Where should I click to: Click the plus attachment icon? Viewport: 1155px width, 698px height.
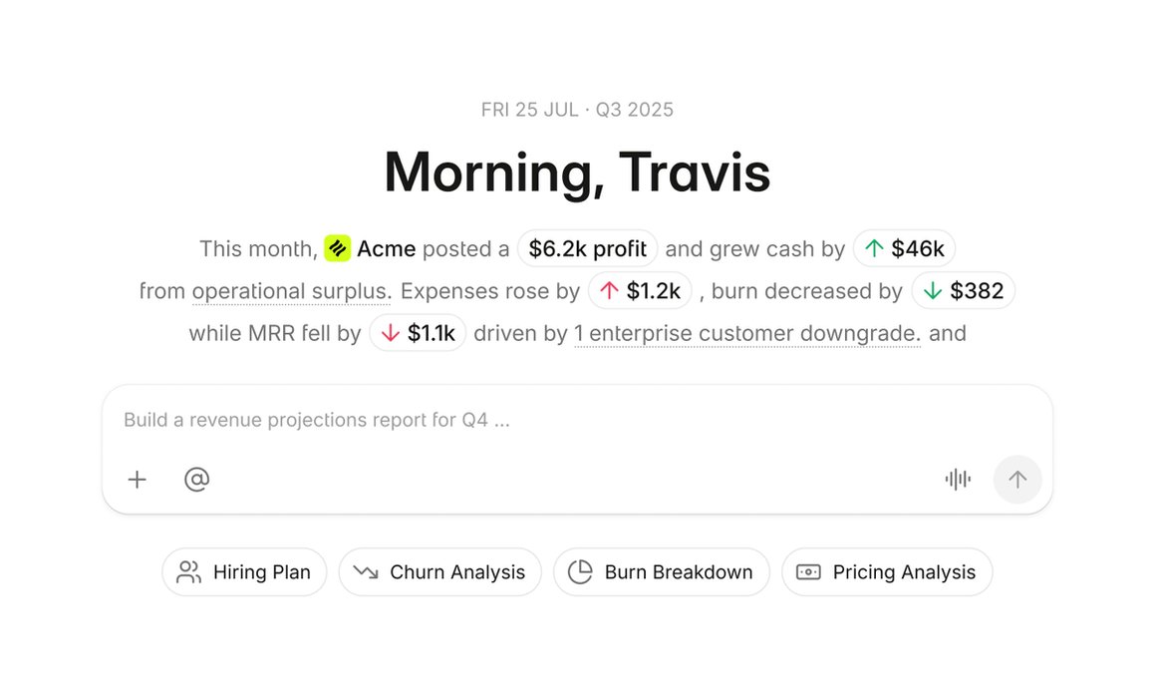pyautogui.click(x=137, y=480)
